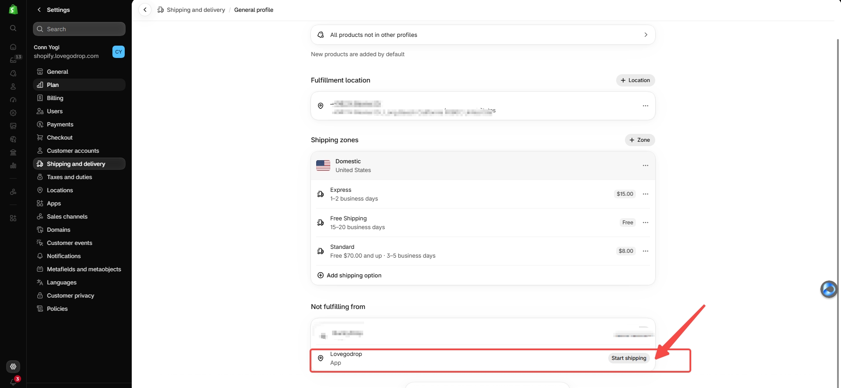Click the Shopify logo icon

(13, 9)
